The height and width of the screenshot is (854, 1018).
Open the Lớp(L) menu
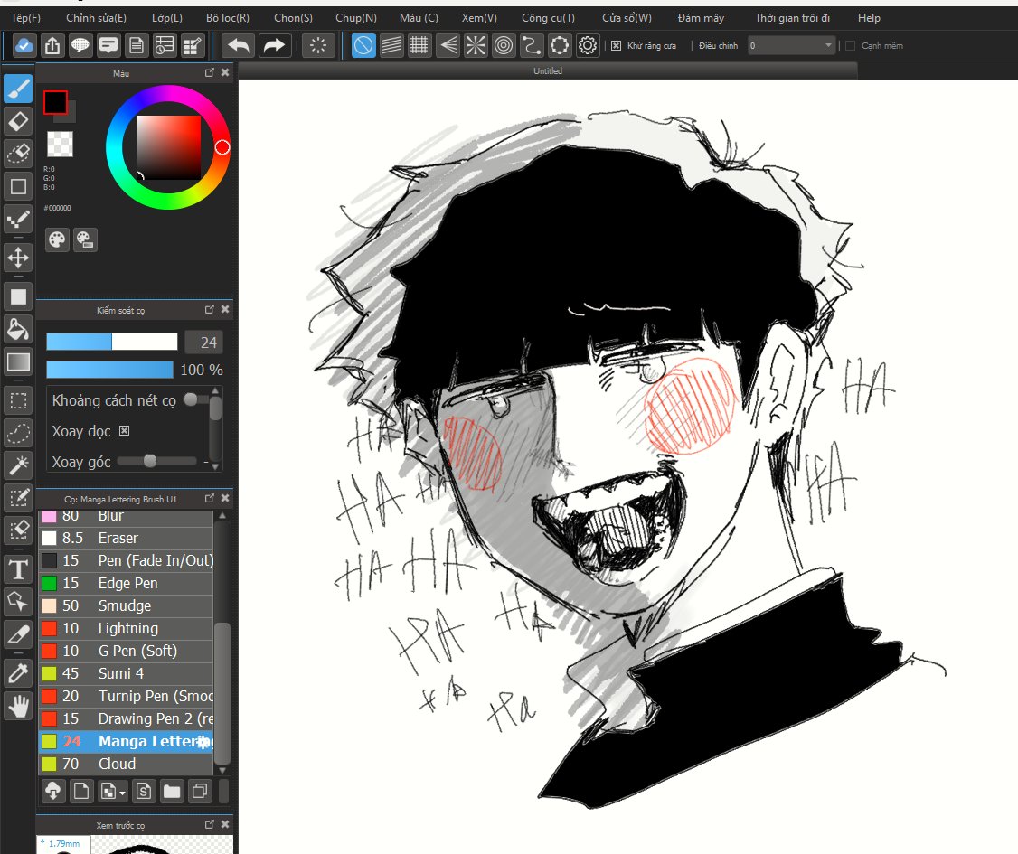(167, 18)
